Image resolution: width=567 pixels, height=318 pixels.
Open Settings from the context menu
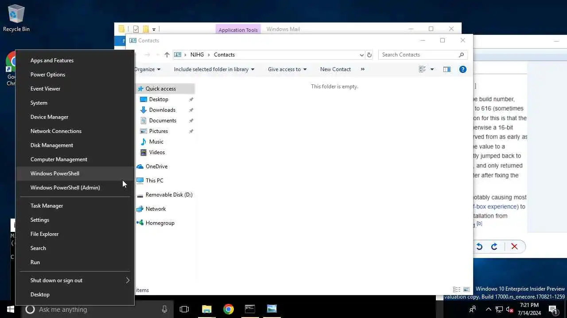click(x=75, y=220)
